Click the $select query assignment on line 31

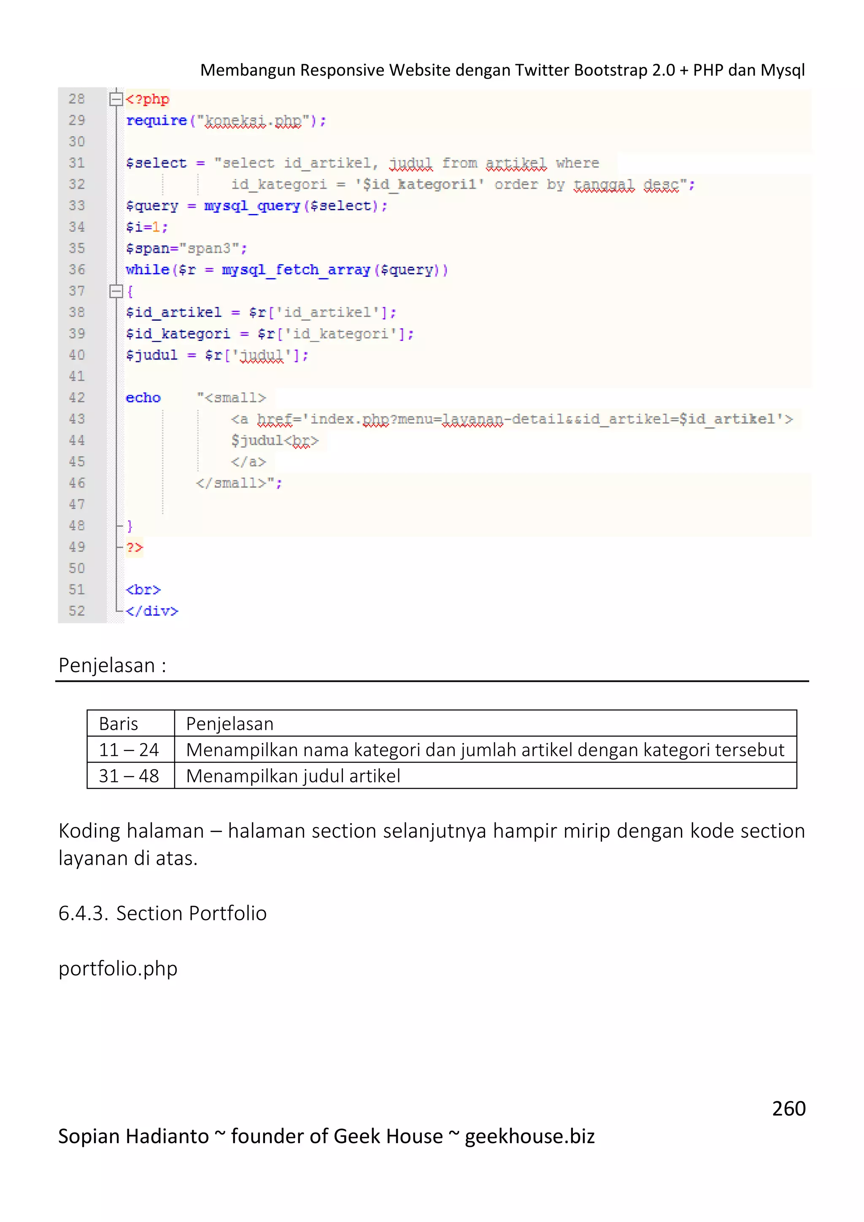click(x=362, y=163)
